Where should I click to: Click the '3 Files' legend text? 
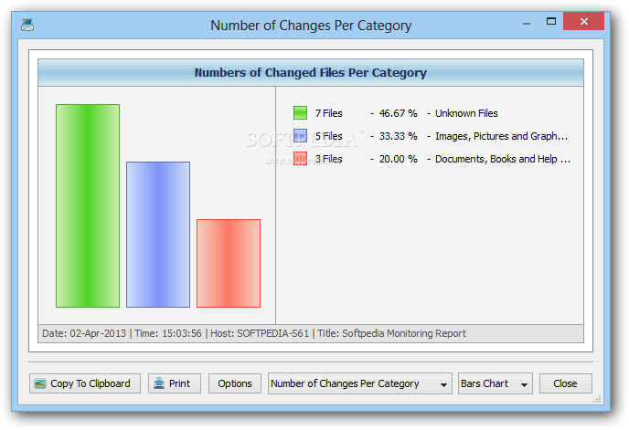(328, 159)
